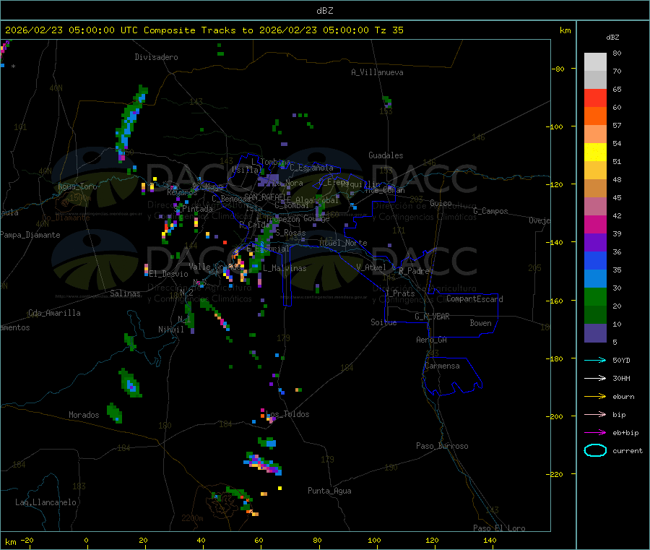
Task: Click the 50YD cyan arrow legend icon
Action: pyautogui.click(x=595, y=360)
